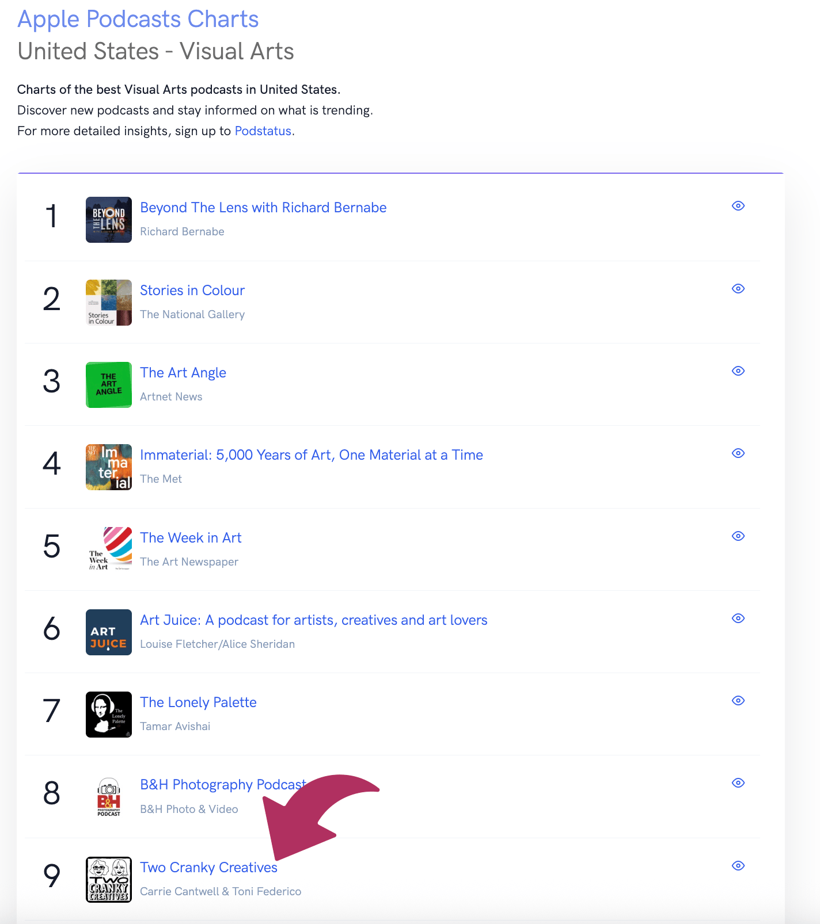Open the Art Juice cover artwork
This screenshot has width=820, height=924.
[x=109, y=632]
